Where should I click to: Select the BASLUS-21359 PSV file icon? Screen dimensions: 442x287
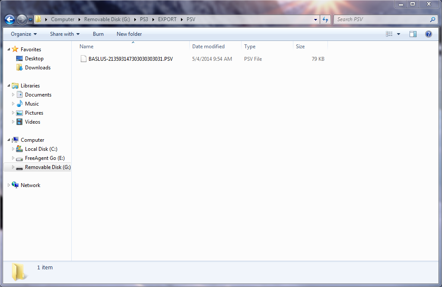(83, 59)
